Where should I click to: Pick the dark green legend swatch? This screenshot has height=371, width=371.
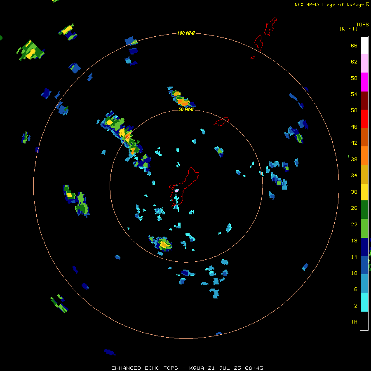pos(364,210)
